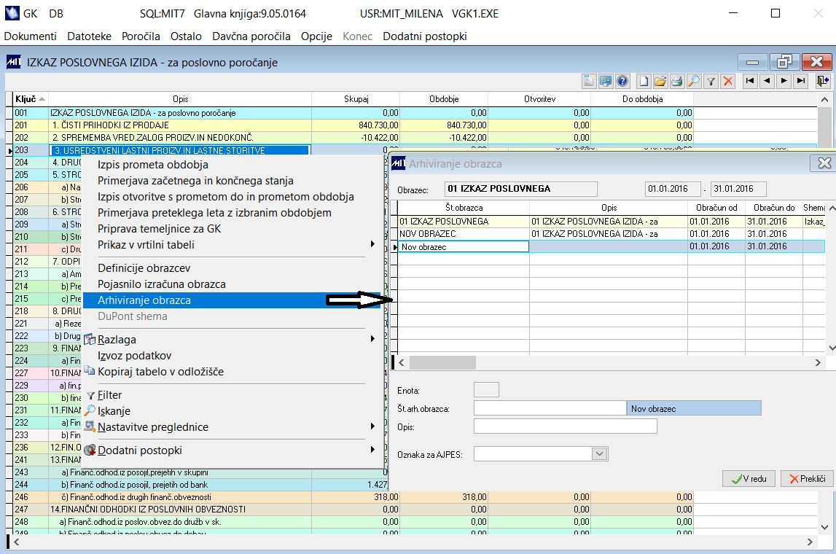Click the exit door icon
836x554 pixels.
pyautogui.click(x=823, y=81)
